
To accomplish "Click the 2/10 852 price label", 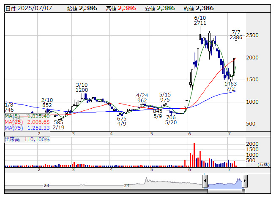I will (x=47, y=103).
